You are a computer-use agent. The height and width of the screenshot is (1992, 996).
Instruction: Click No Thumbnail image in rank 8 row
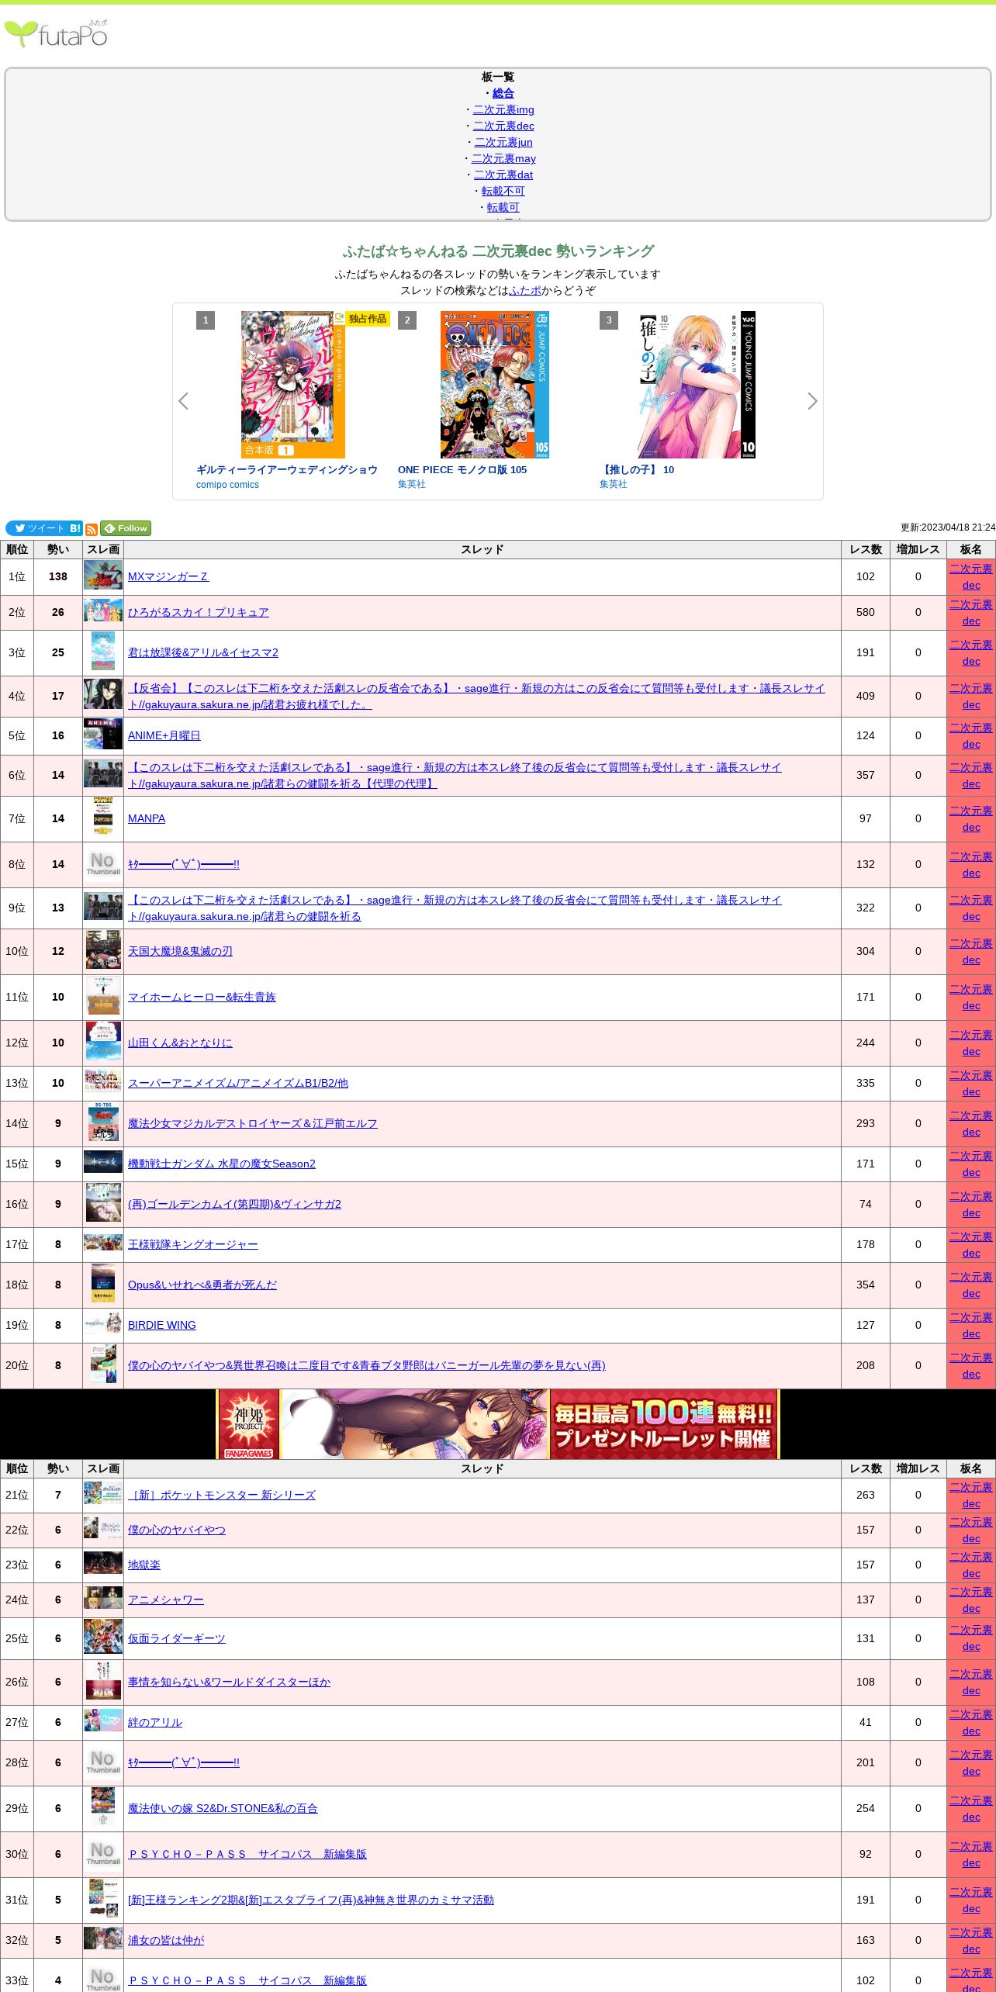click(x=103, y=864)
